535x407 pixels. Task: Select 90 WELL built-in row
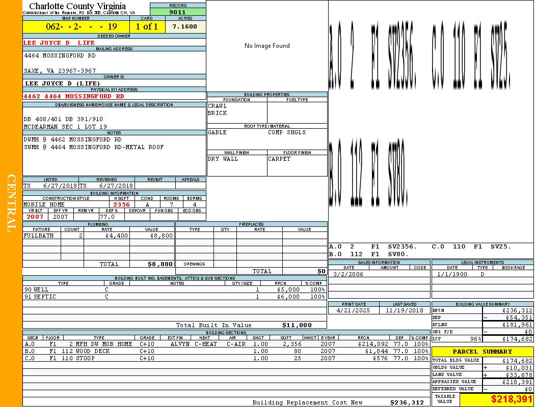[175, 290]
